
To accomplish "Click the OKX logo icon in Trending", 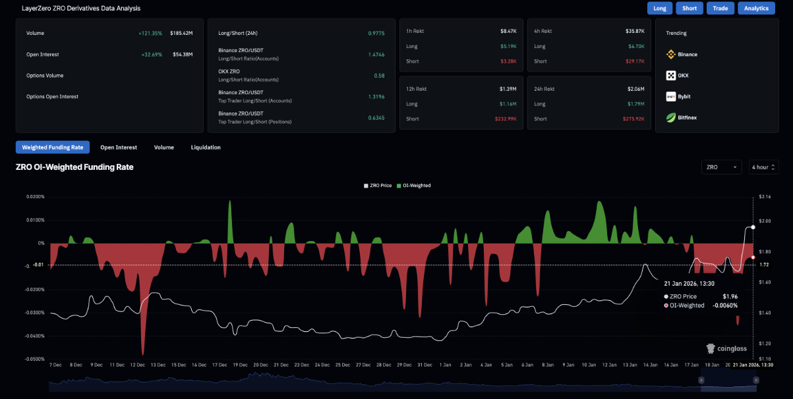I will [671, 76].
